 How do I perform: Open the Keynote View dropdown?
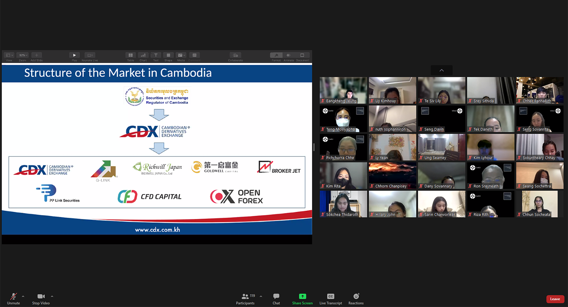click(x=9, y=55)
